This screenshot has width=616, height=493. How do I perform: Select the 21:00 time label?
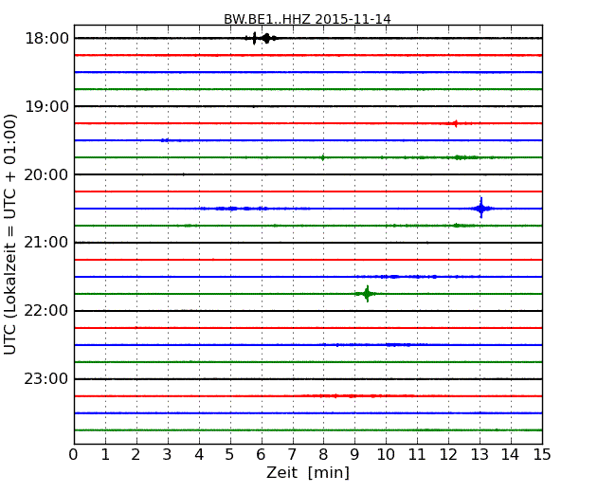point(46,243)
